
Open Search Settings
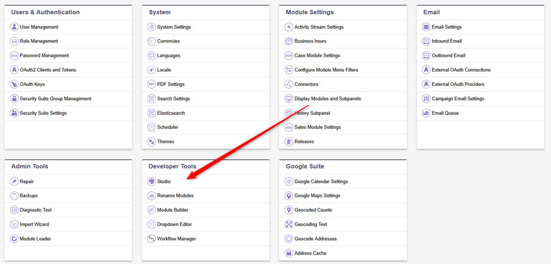point(174,99)
